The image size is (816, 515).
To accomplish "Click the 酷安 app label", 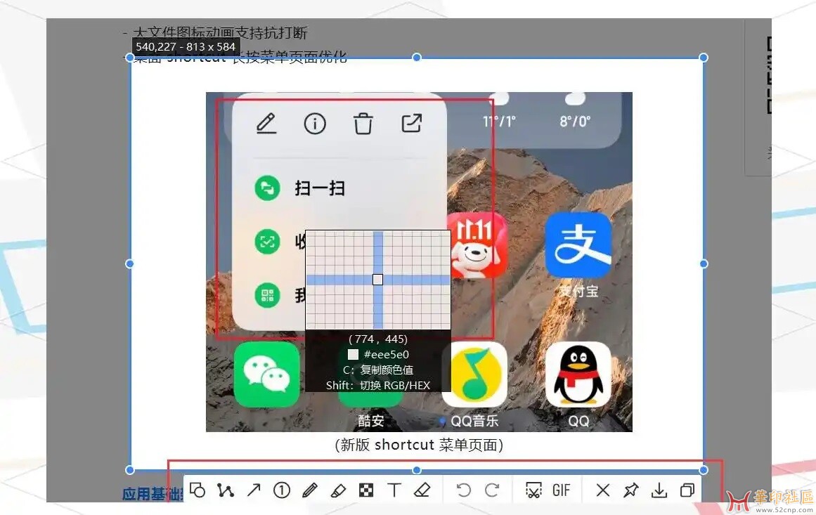I will click(371, 420).
